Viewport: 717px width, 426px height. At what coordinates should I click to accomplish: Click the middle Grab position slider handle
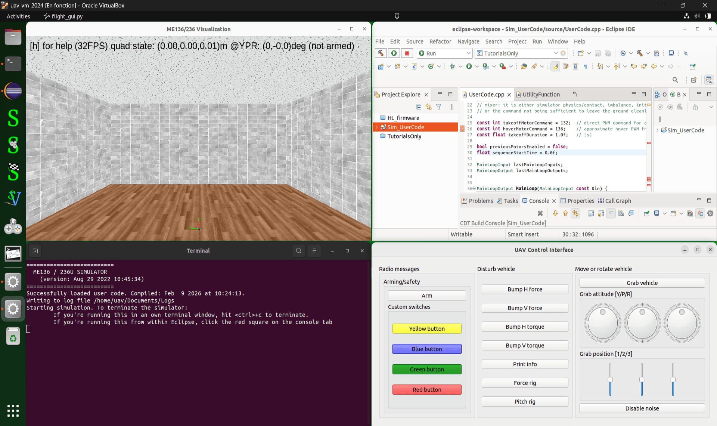pos(642,380)
